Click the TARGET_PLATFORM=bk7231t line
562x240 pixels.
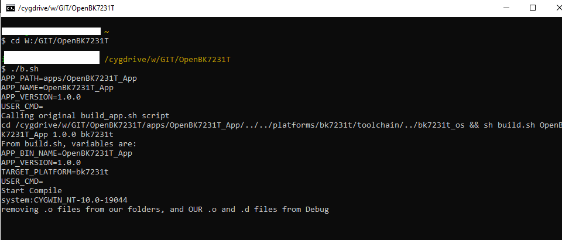[55, 172]
